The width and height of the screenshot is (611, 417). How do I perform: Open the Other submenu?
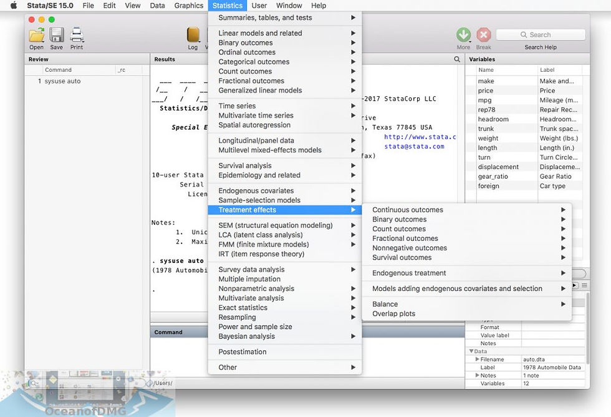click(285, 367)
